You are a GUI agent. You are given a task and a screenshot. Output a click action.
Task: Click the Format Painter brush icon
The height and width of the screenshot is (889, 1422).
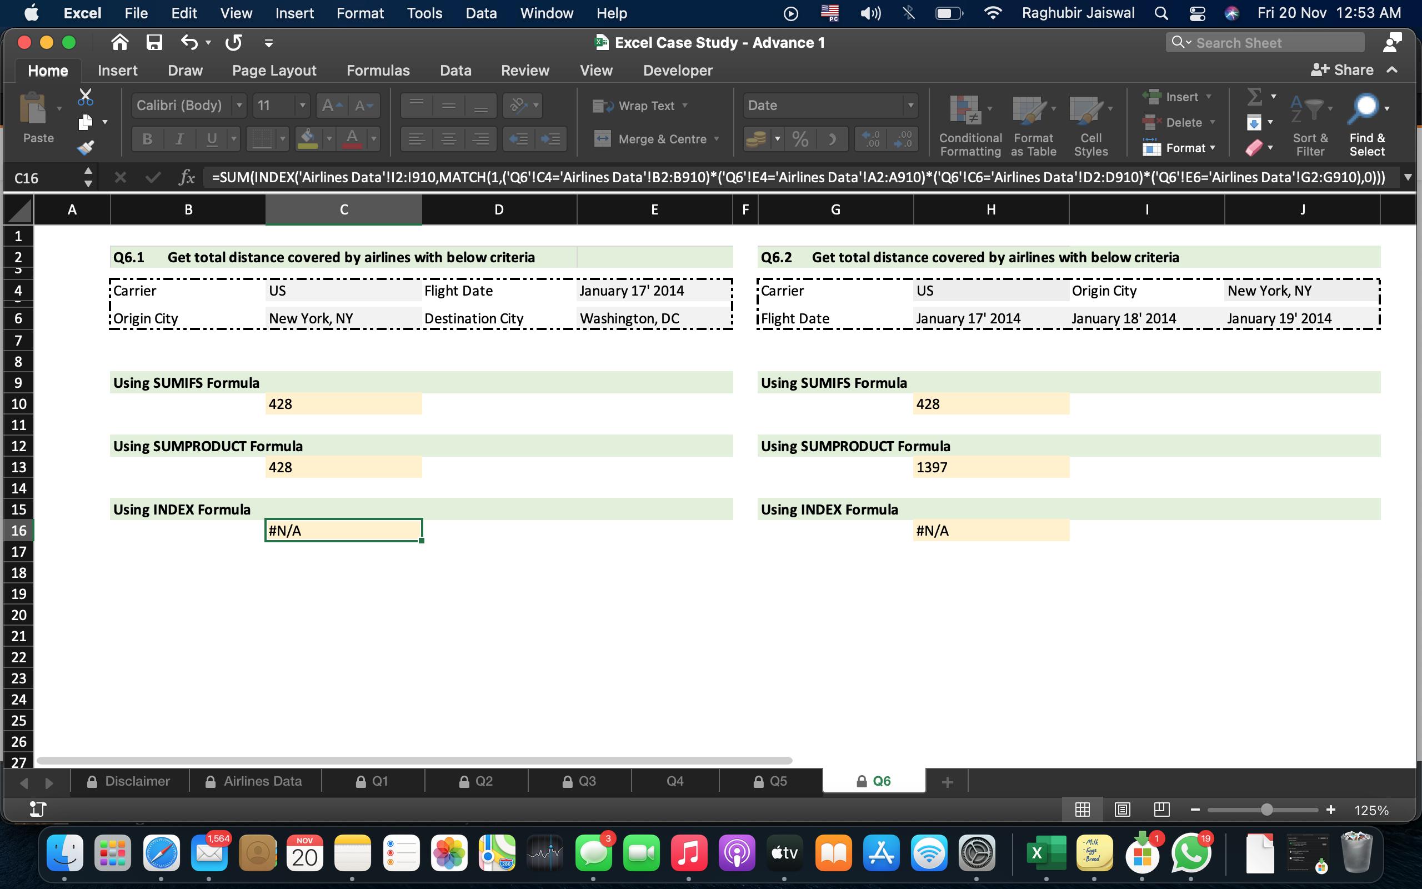click(x=86, y=147)
